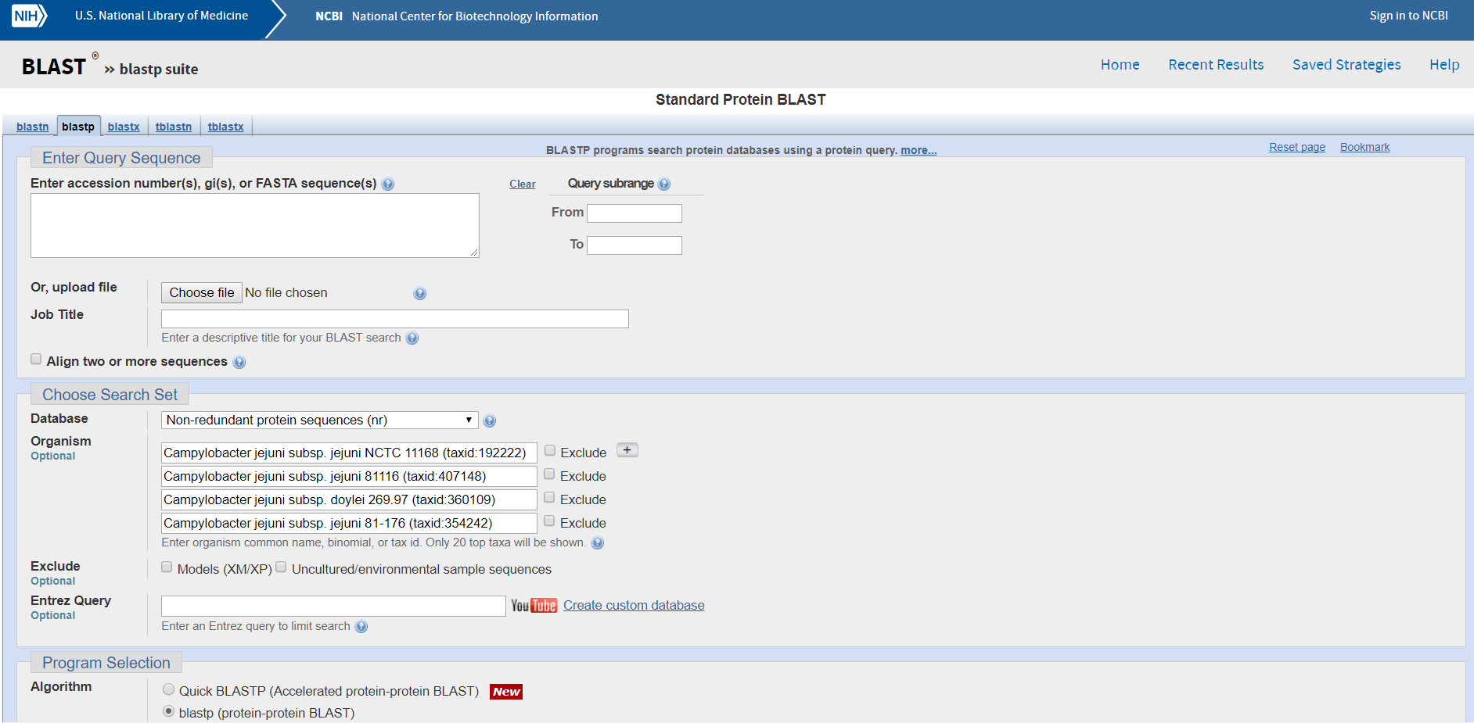The width and height of the screenshot is (1474, 723).
Task: Add another organism with plus button
Action: click(x=627, y=450)
